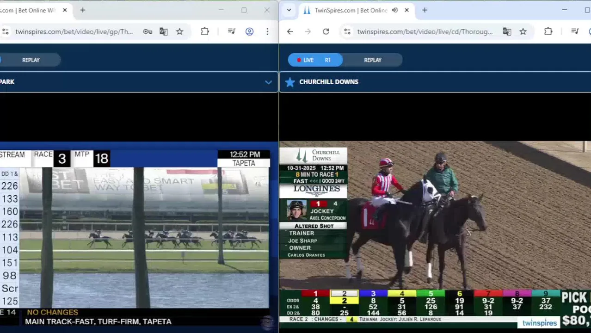
Task: Open the extensions puzzle icon in right window
Action: pyautogui.click(x=548, y=31)
